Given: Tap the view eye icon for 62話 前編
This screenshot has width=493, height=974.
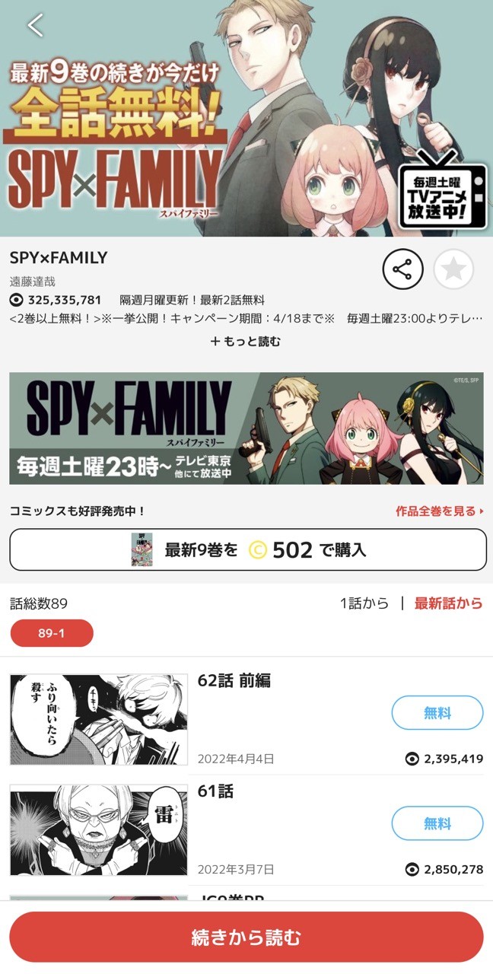Looking at the screenshot, I should click(412, 759).
